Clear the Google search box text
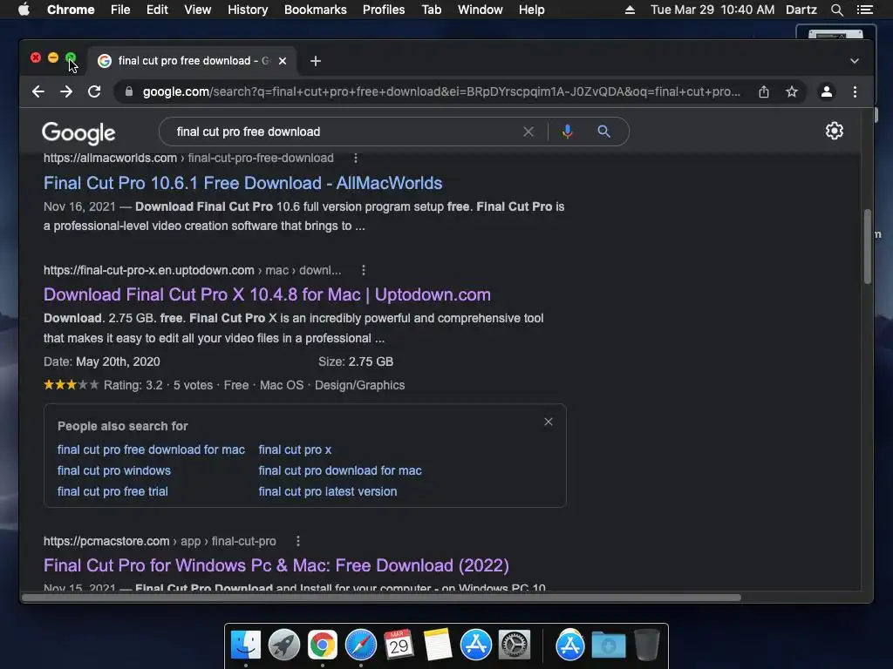This screenshot has width=893, height=669. 528,132
